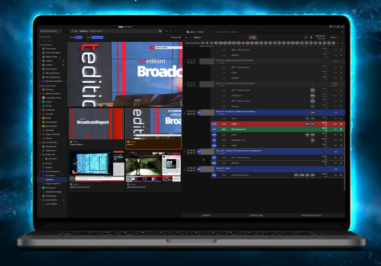The height and width of the screenshot is (266, 381).
Task: Toggle the circle on BR Bumper A_B row
Action: [341, 140]
